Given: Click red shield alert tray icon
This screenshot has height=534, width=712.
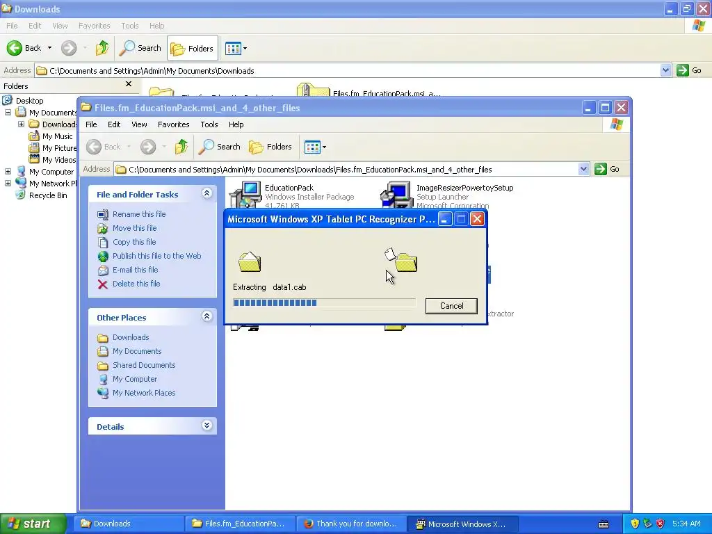Looking at the screenshot, I should (x=661, y=524).
